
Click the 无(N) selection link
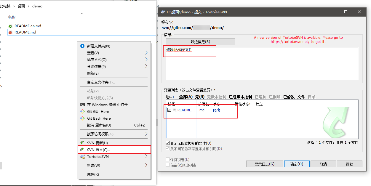pyautogui.click(x=200, y=97)
